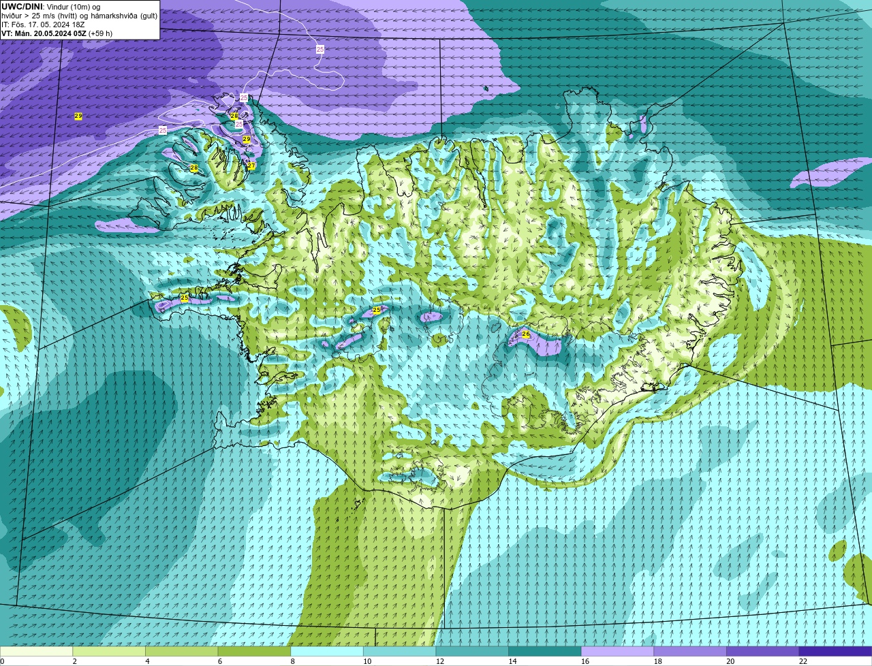872x666 pixels.
Task: Select the light yellow-green 2–4 m/s legend swatch
Action: coord(109,651)
